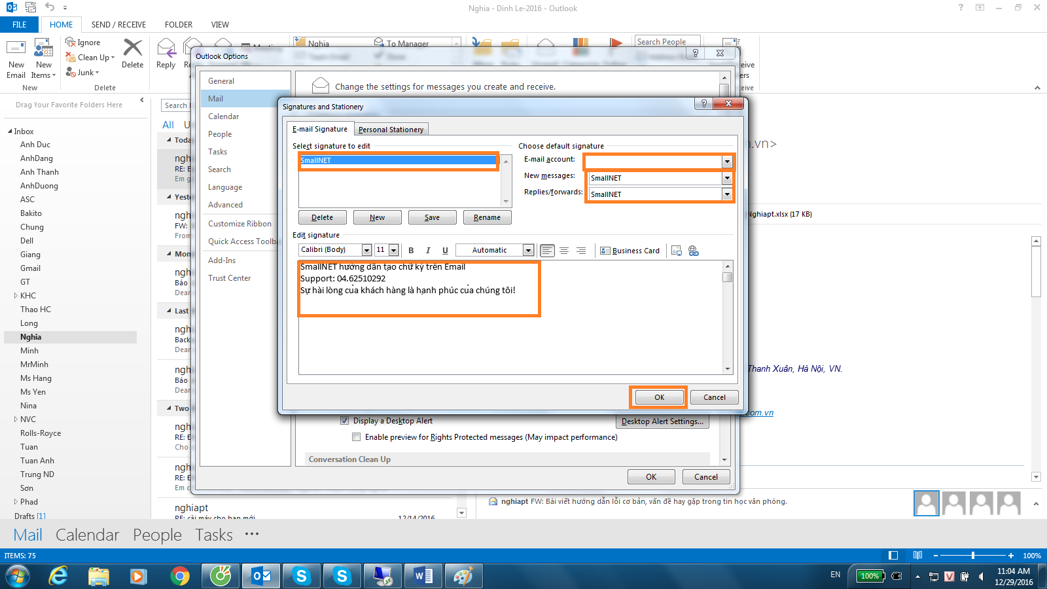Underline the signature text

(445, 250)
